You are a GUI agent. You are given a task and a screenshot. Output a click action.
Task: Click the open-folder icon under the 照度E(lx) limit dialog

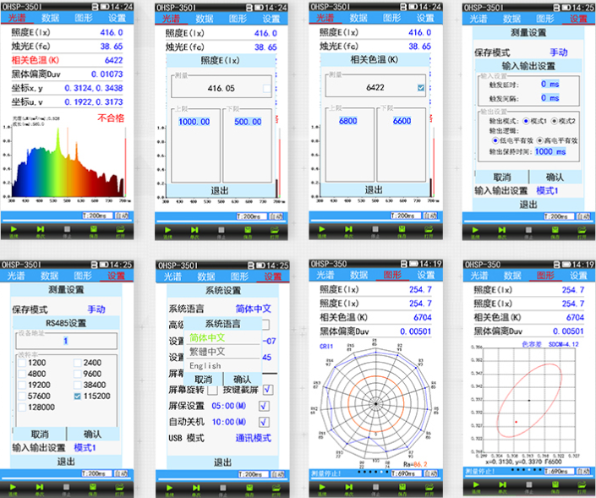275,230
